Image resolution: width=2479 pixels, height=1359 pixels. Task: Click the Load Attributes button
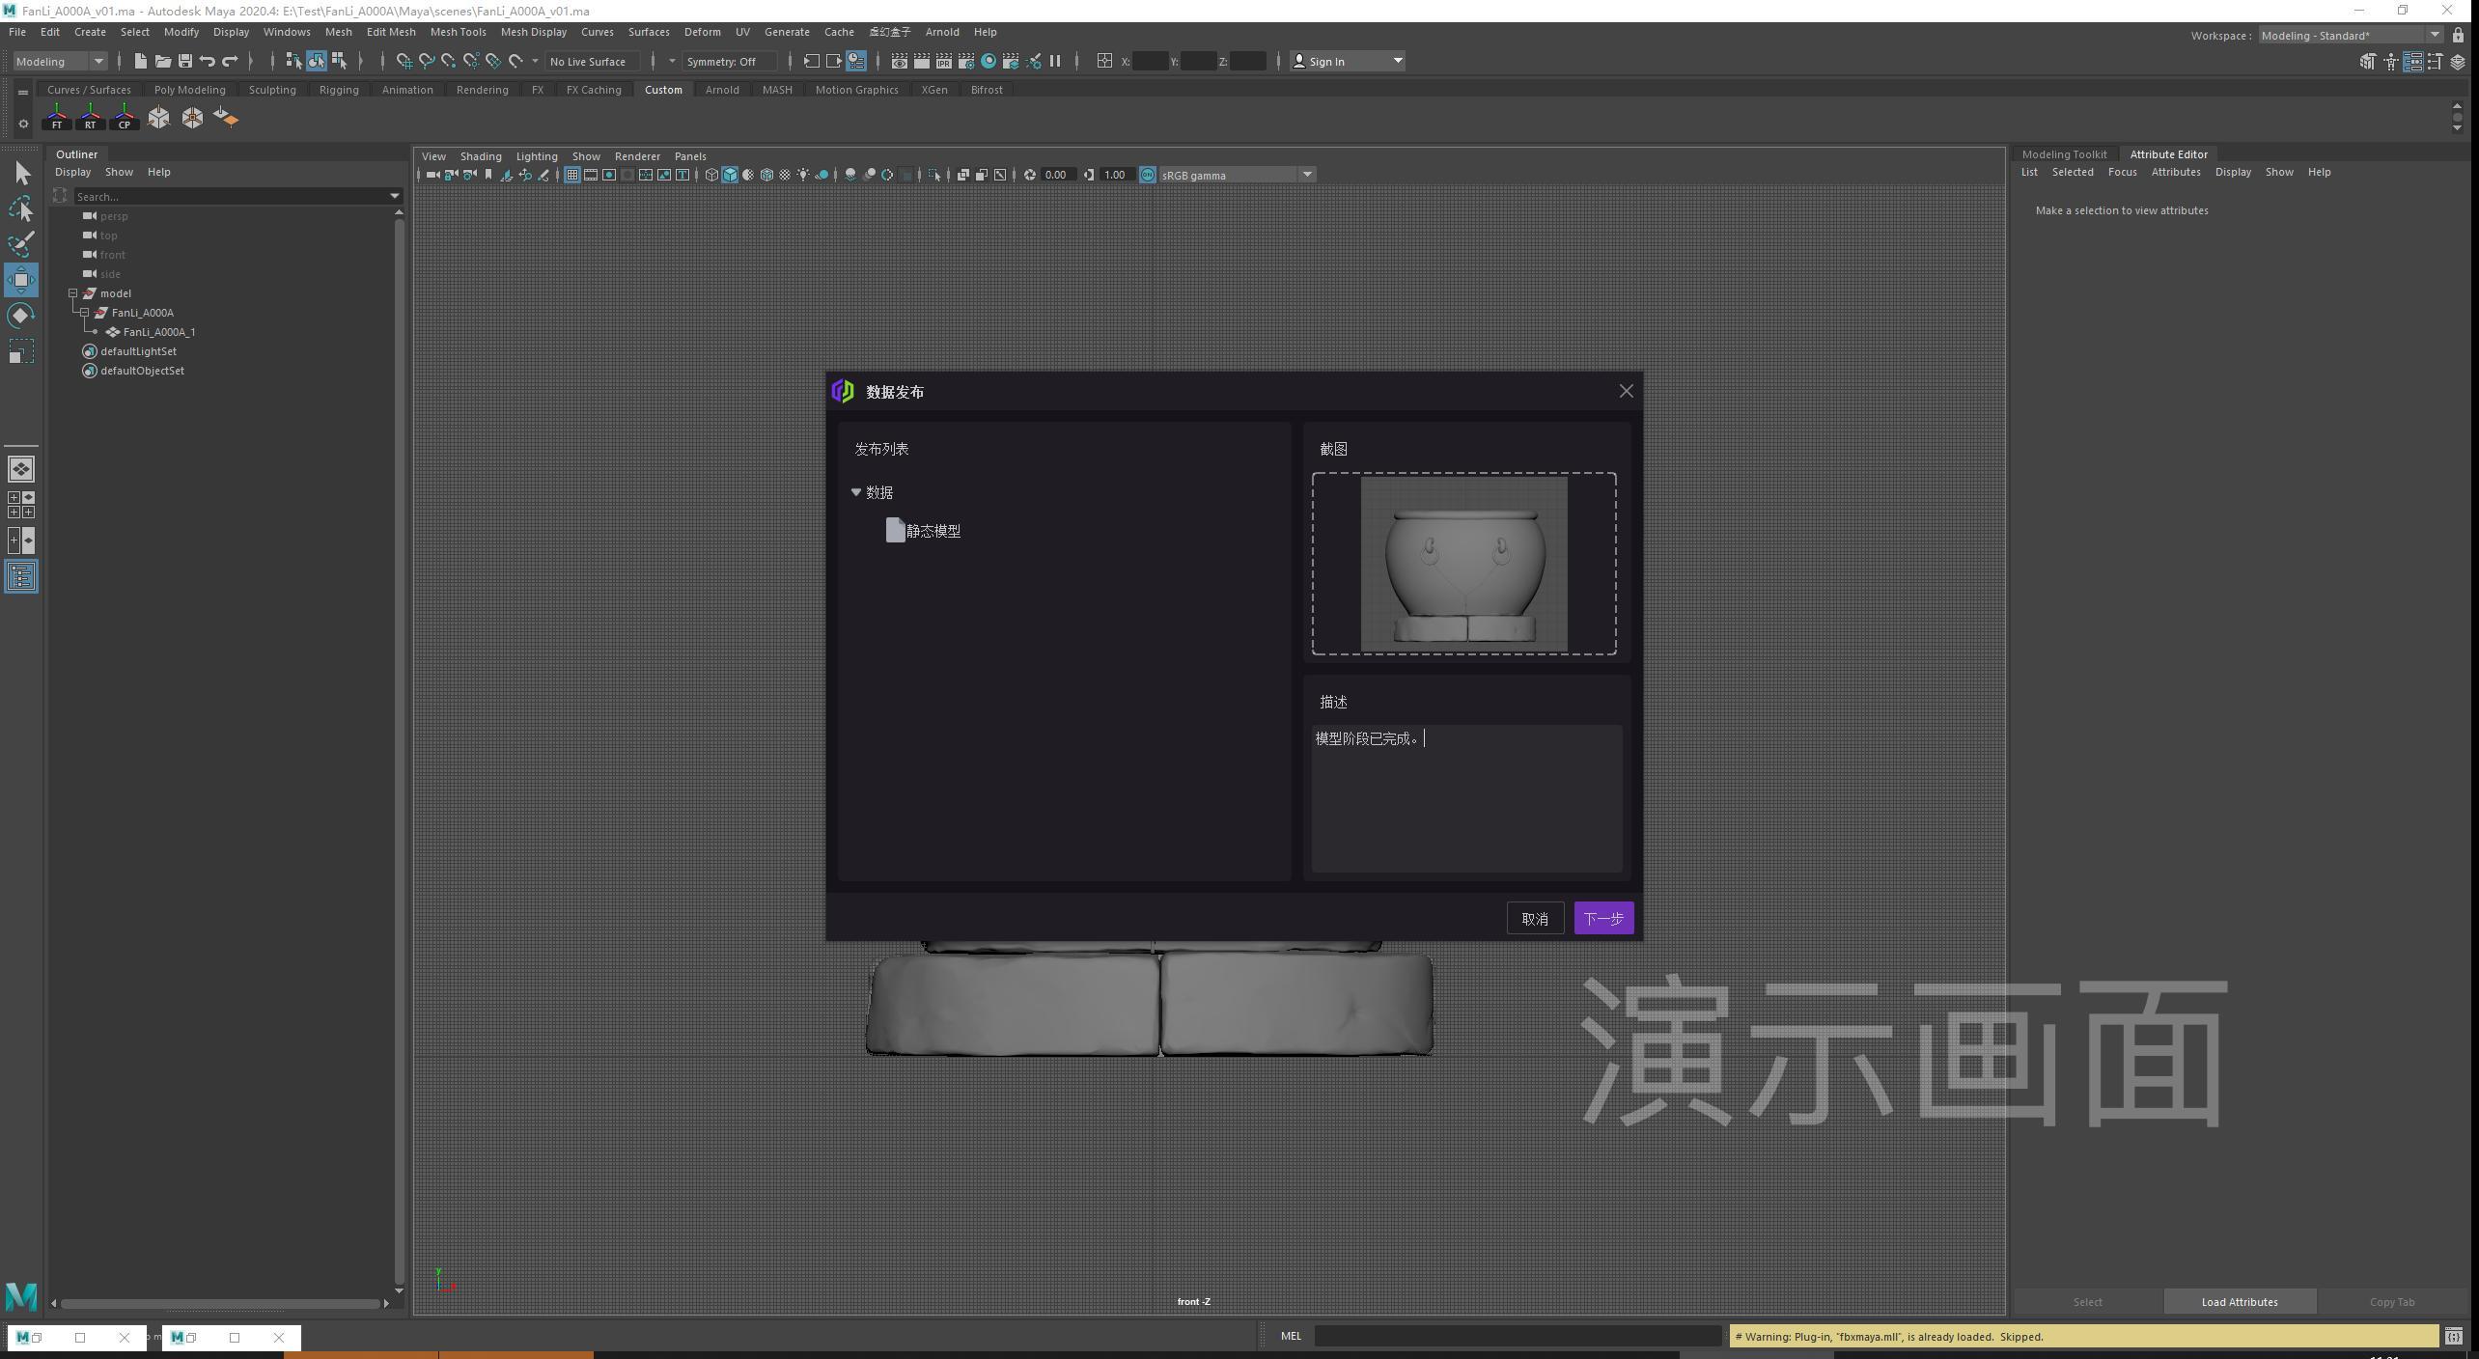pos(2240,1302)
